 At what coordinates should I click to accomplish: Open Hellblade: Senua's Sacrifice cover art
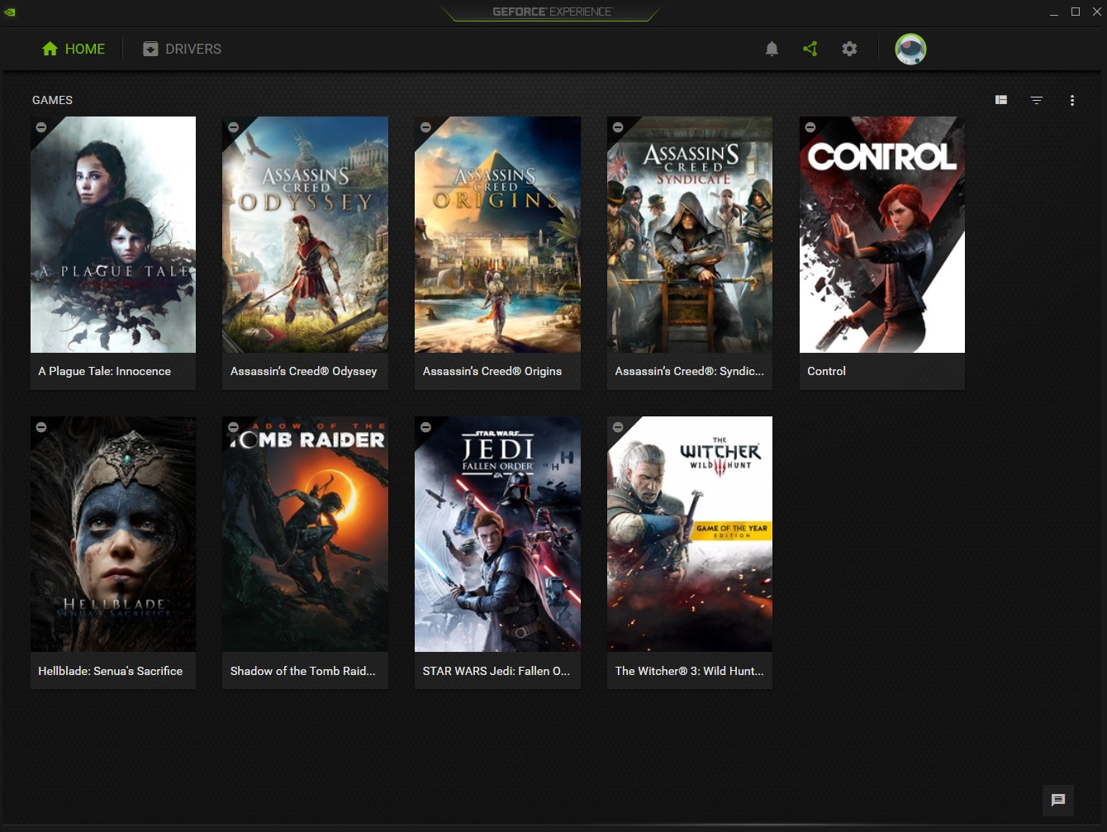113,535
